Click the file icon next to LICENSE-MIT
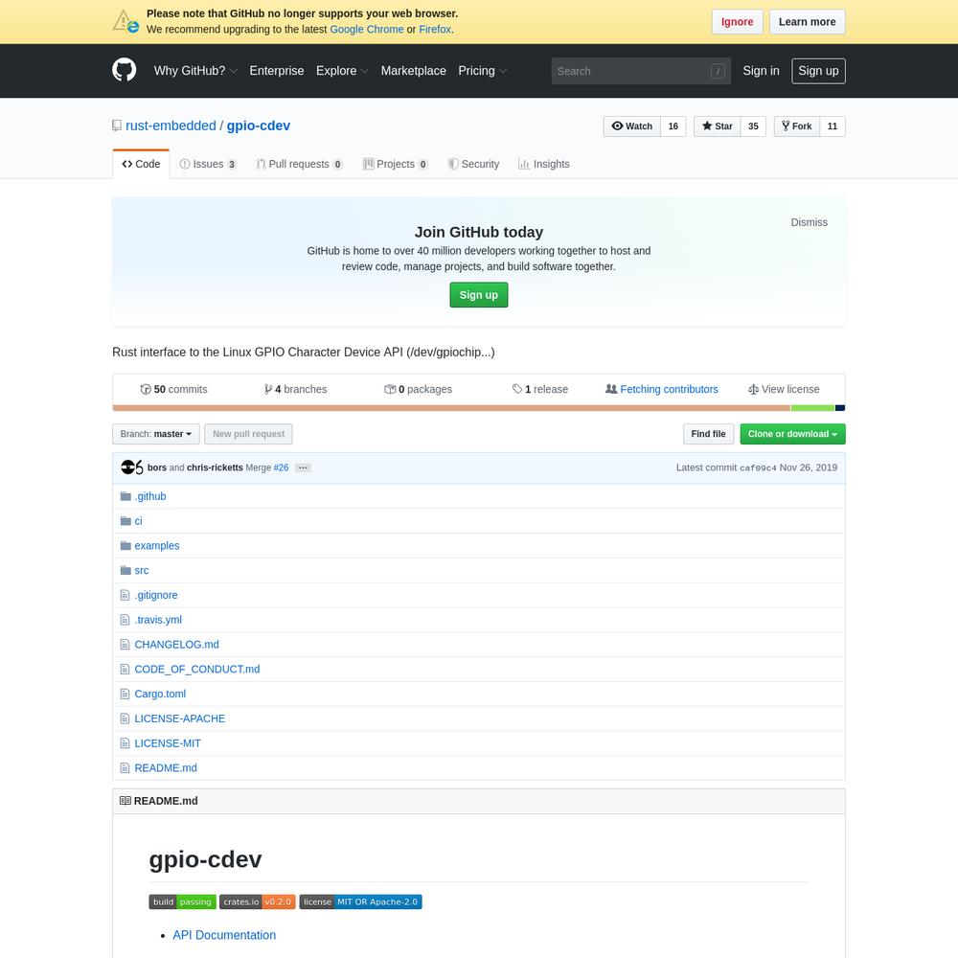958x958 pixels. (x=125, y=743)
